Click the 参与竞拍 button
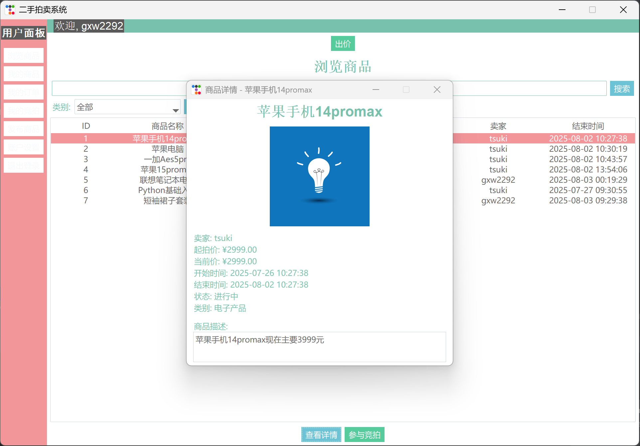Viewport: 640px width, 446px height. coord(365,435)
